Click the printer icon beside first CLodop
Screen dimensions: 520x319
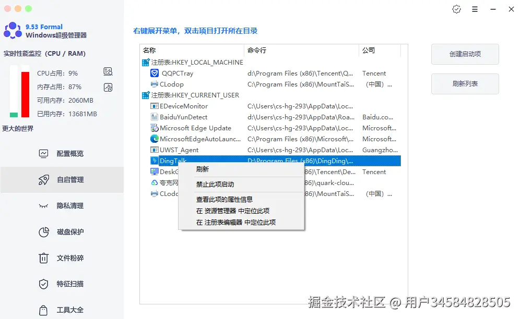click(155, 84)
